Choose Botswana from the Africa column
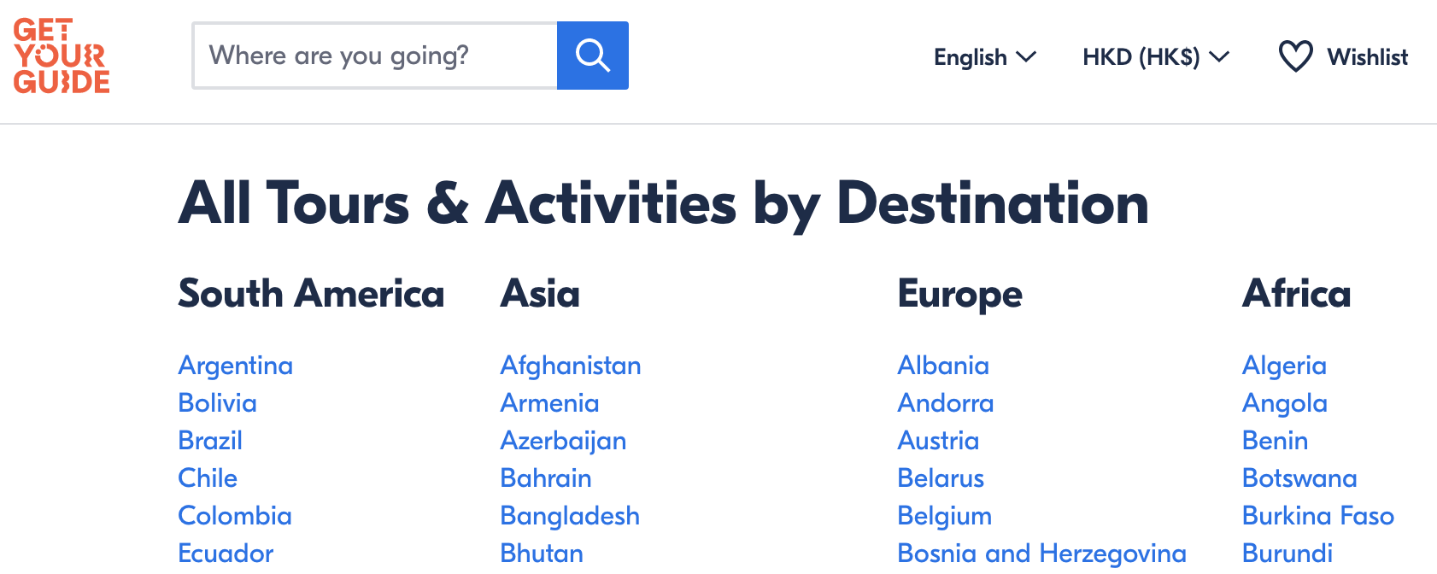The width and height of the screenshot is (1437, 574). coord(1299,478)
